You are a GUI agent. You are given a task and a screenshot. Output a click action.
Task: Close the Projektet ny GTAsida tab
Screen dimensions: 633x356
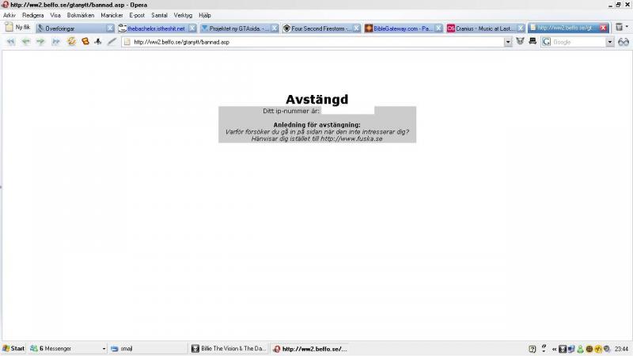click(x=275, y=28)
